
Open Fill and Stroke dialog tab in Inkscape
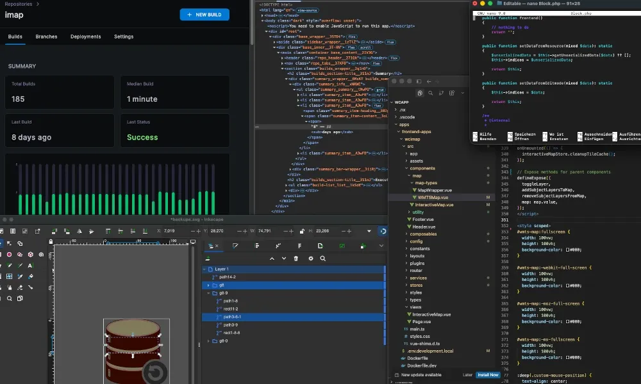235,246
